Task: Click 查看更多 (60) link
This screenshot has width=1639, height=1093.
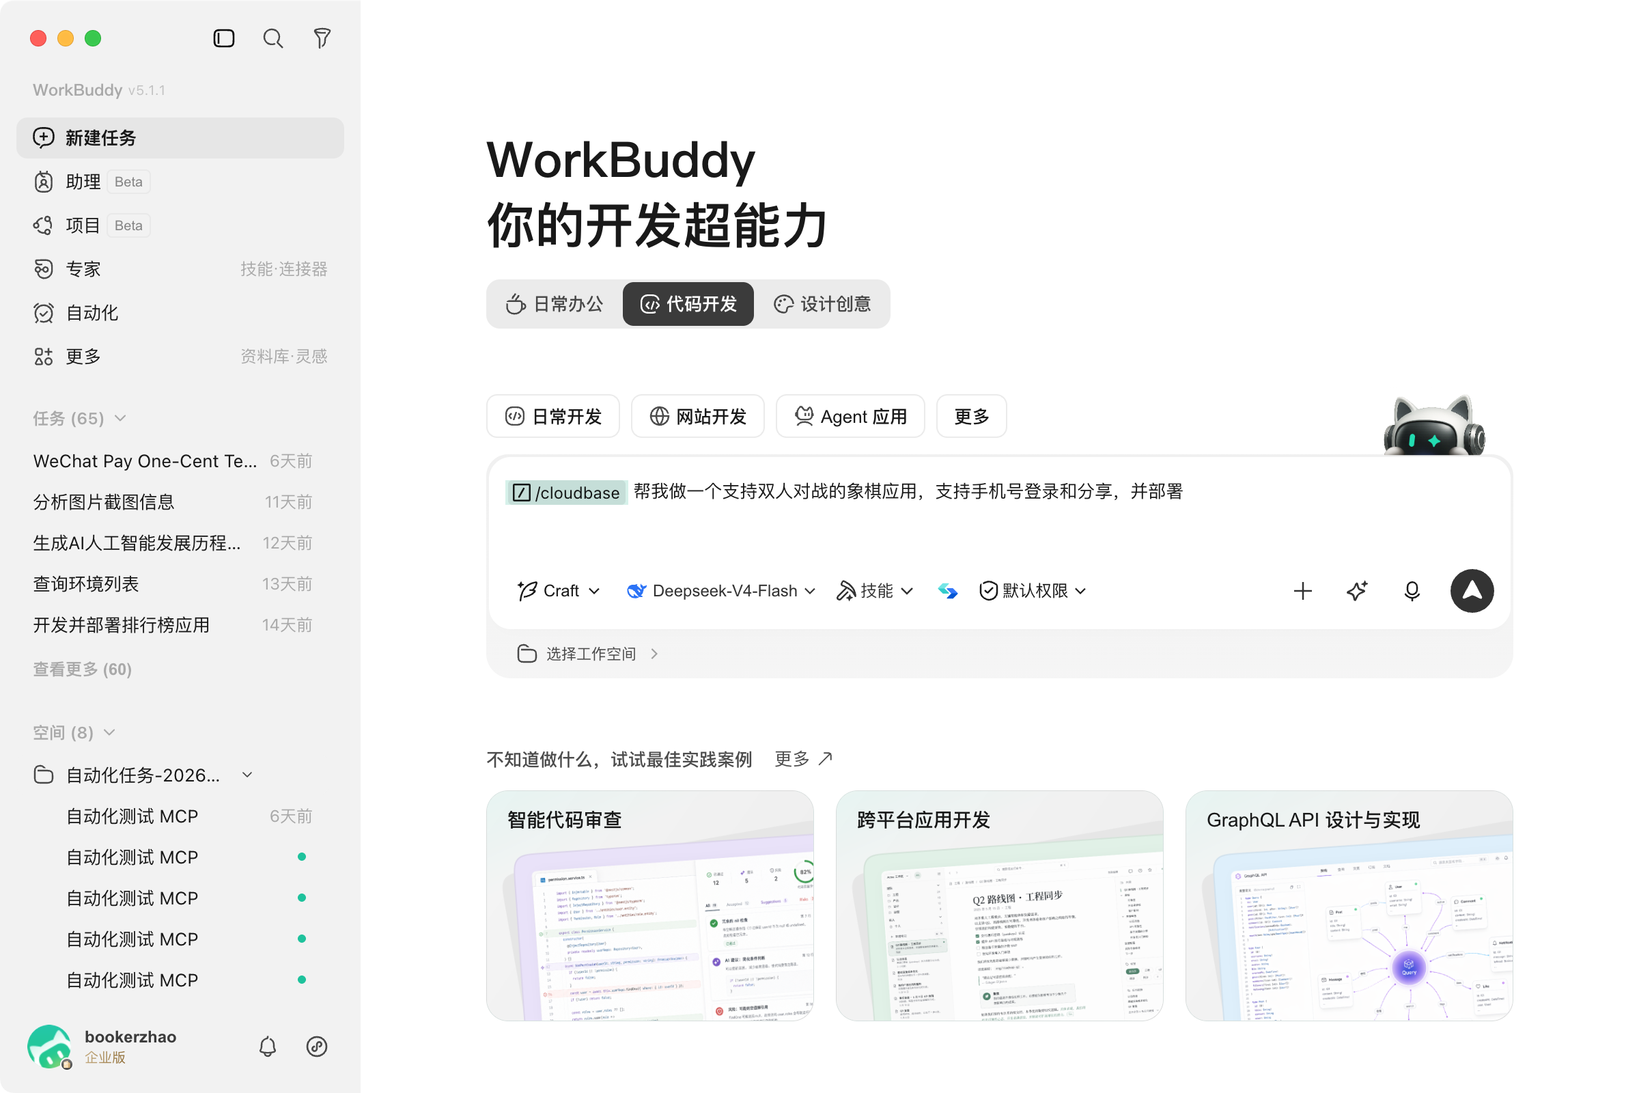Action: coord(82,669)
